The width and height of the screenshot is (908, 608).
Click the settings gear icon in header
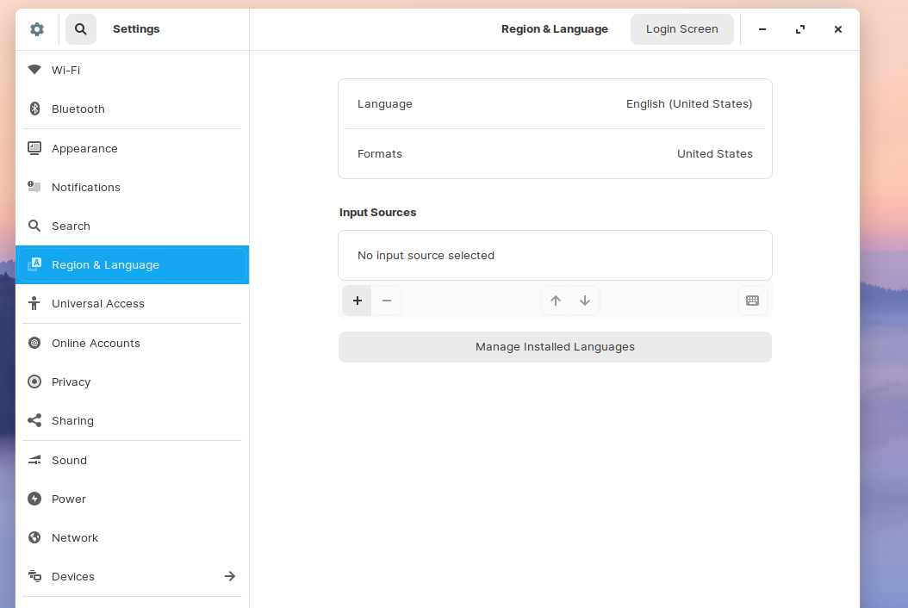36,29
